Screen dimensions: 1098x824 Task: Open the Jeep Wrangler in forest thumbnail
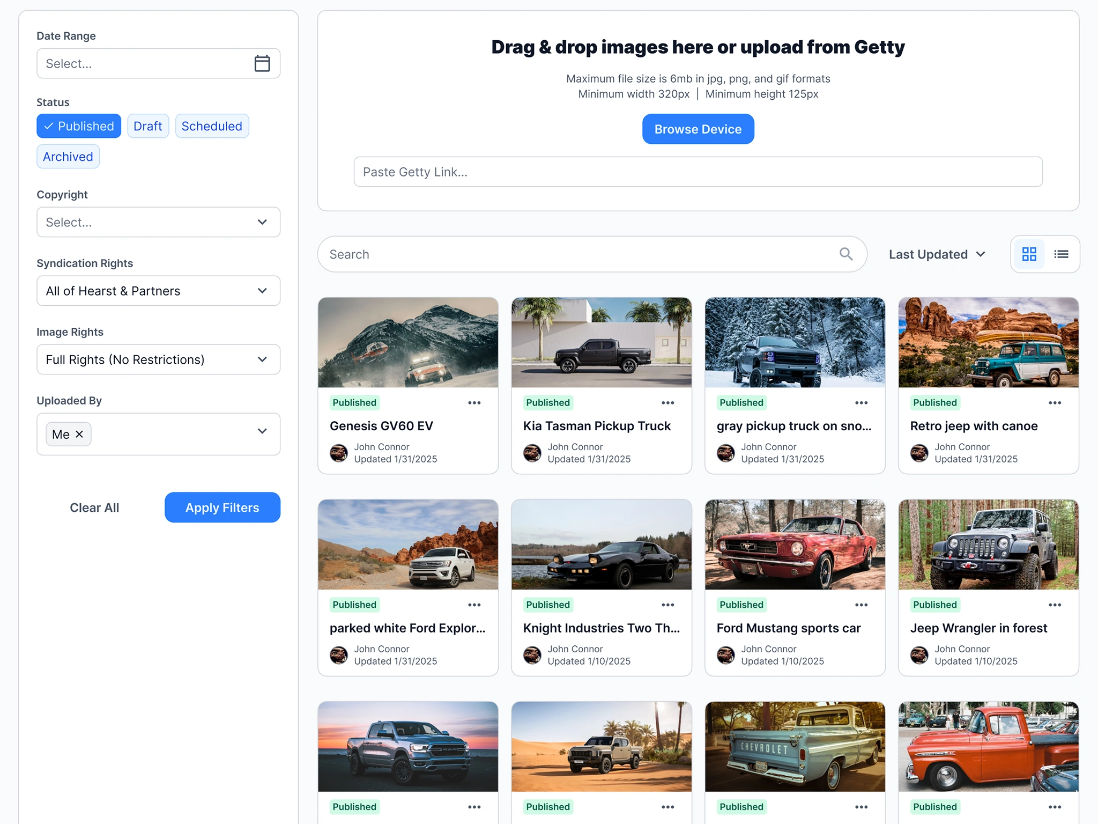pos(988,544)
